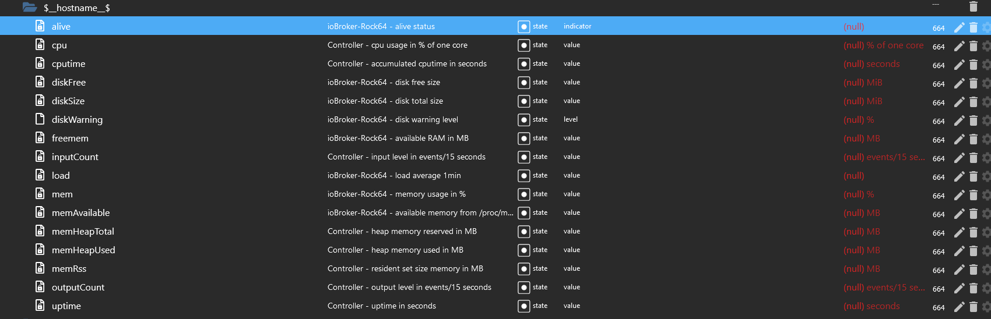Click the inputCount '(null) events/15 se...' value
The height and width of the screenshot is (319, 991).
pyautogui.click(x=884, y=157)
